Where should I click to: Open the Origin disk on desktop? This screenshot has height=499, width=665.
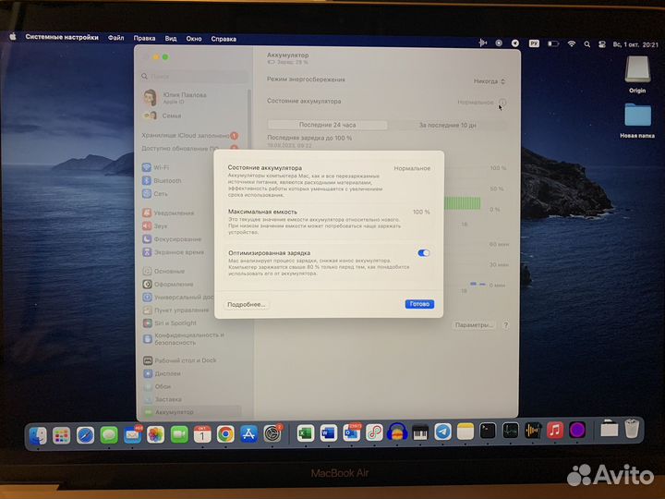(x=637, y=74)
